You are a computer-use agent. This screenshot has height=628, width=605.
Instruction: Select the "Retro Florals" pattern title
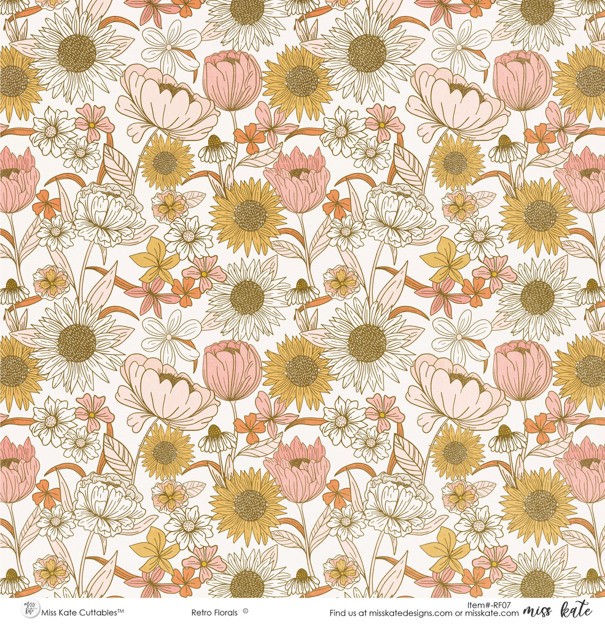tap(214, 612)
